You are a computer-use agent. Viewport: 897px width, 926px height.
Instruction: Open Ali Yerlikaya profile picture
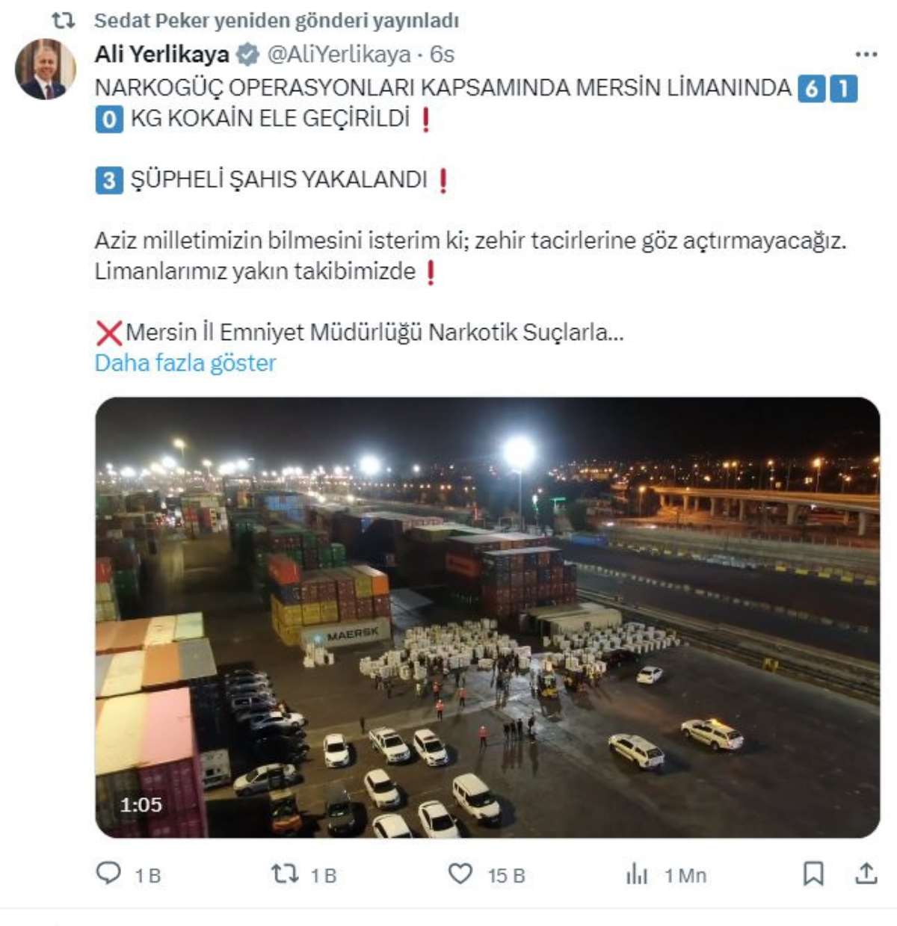[x=46, y=69]
